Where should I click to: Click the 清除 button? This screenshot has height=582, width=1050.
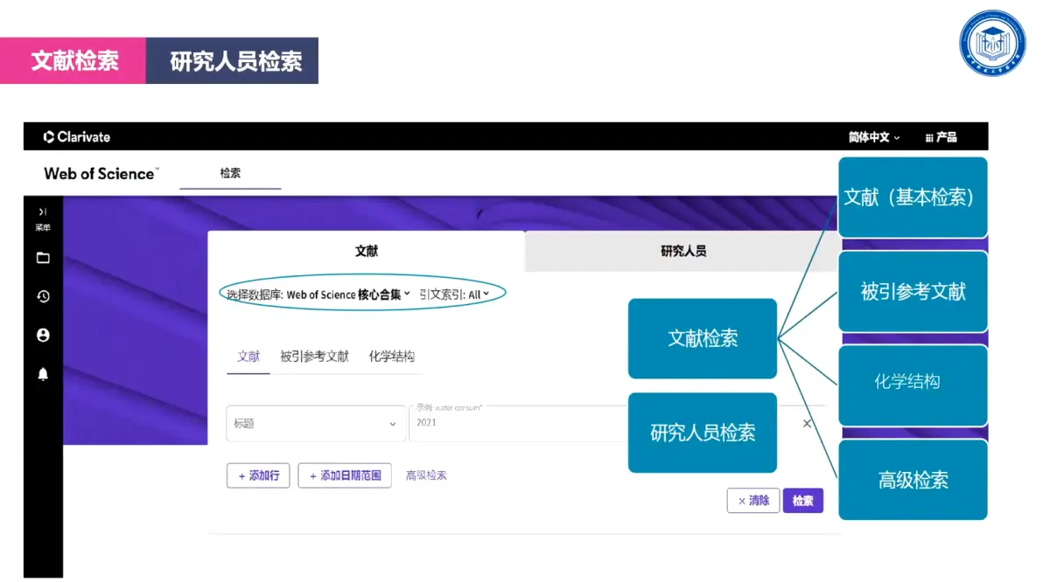click(x=753, y=501)
